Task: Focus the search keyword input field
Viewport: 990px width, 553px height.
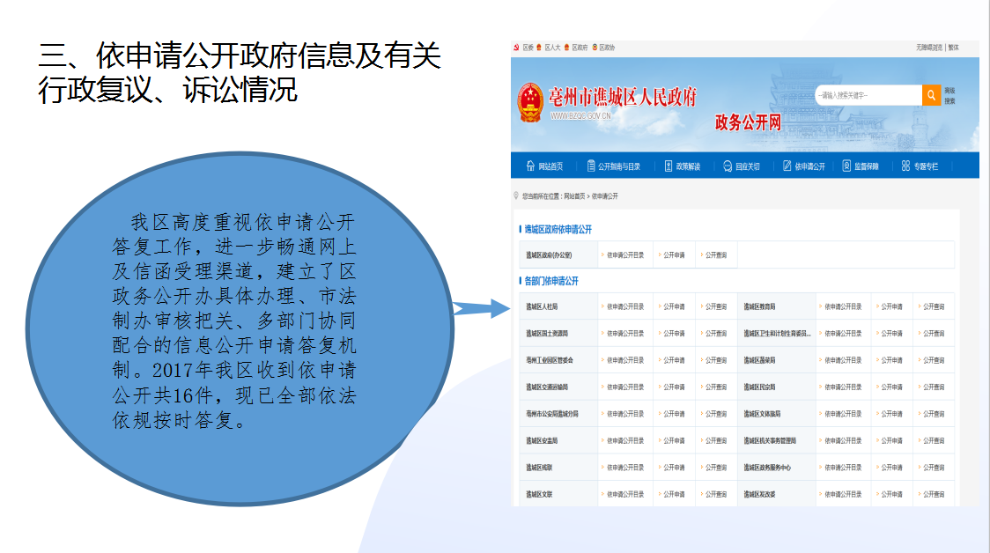Action: pyautogui.click(x=868, y=95)
